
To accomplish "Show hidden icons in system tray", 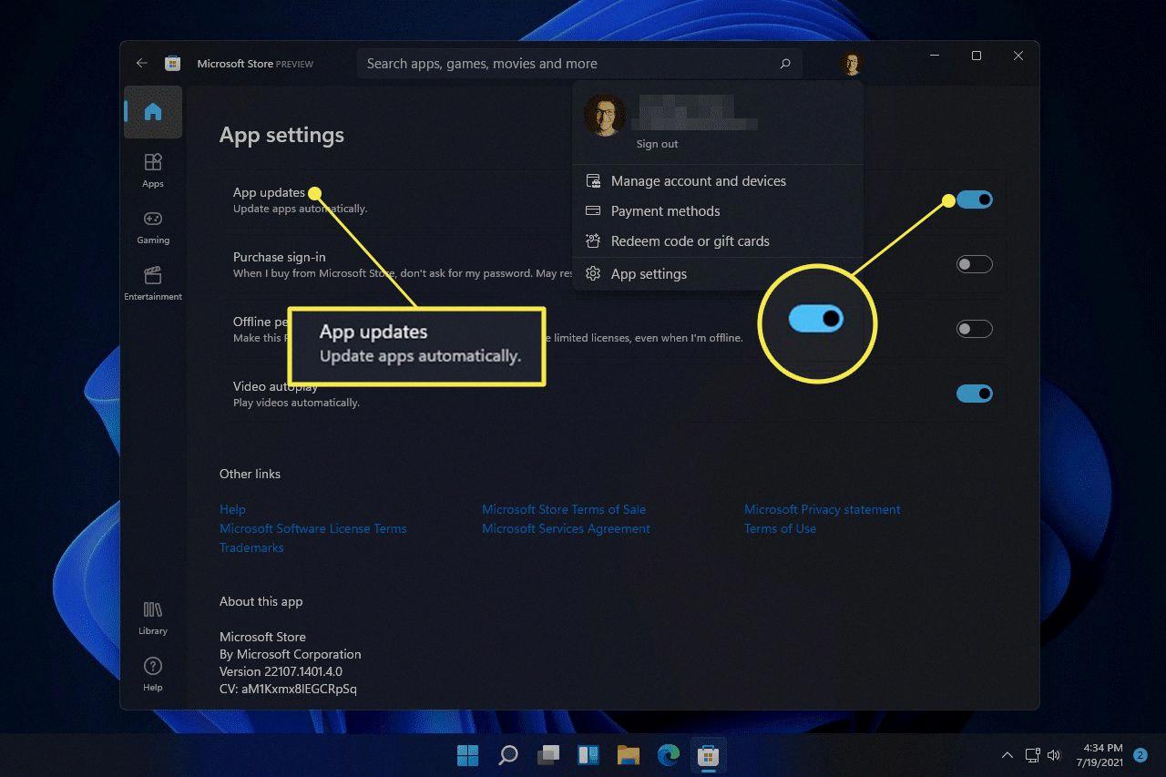I will click(1007, 755).
